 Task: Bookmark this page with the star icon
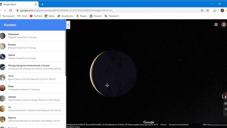(x=207, y=10)
